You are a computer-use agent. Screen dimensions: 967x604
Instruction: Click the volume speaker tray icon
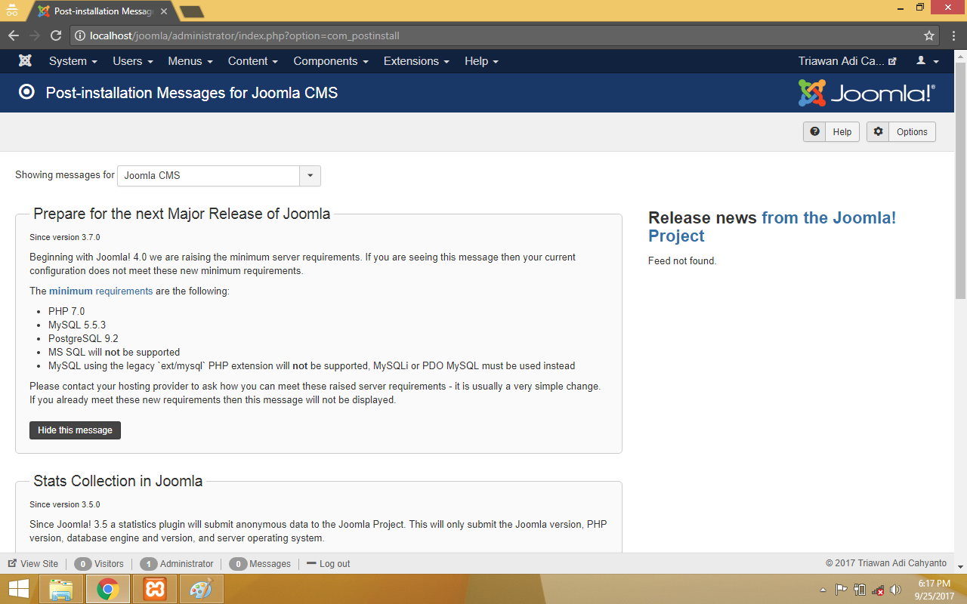click(896, 590)
